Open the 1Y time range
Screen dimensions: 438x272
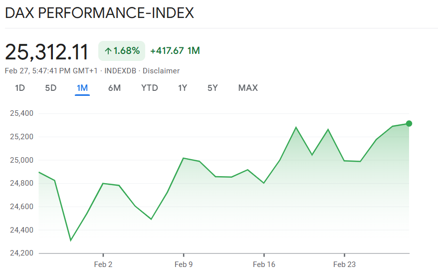183,88
